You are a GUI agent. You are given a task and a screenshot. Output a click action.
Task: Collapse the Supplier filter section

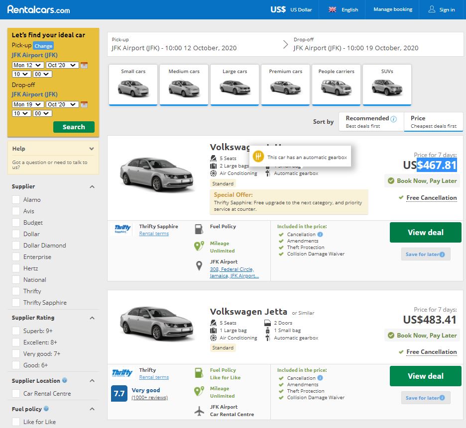(92, 187)
